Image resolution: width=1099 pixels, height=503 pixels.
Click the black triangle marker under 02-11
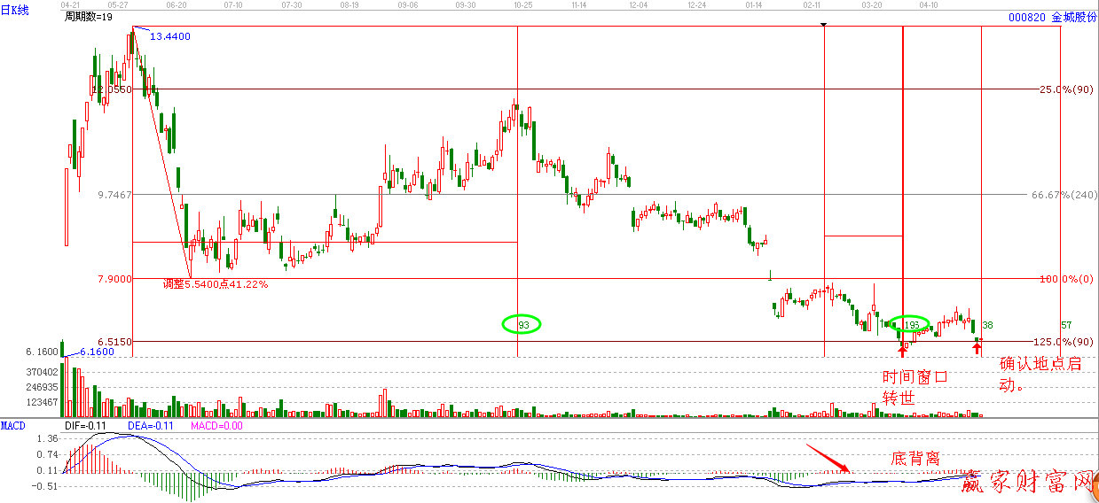825,25
